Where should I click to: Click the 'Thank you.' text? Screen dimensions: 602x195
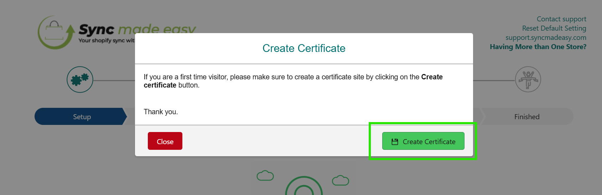[x=161, y=112]
